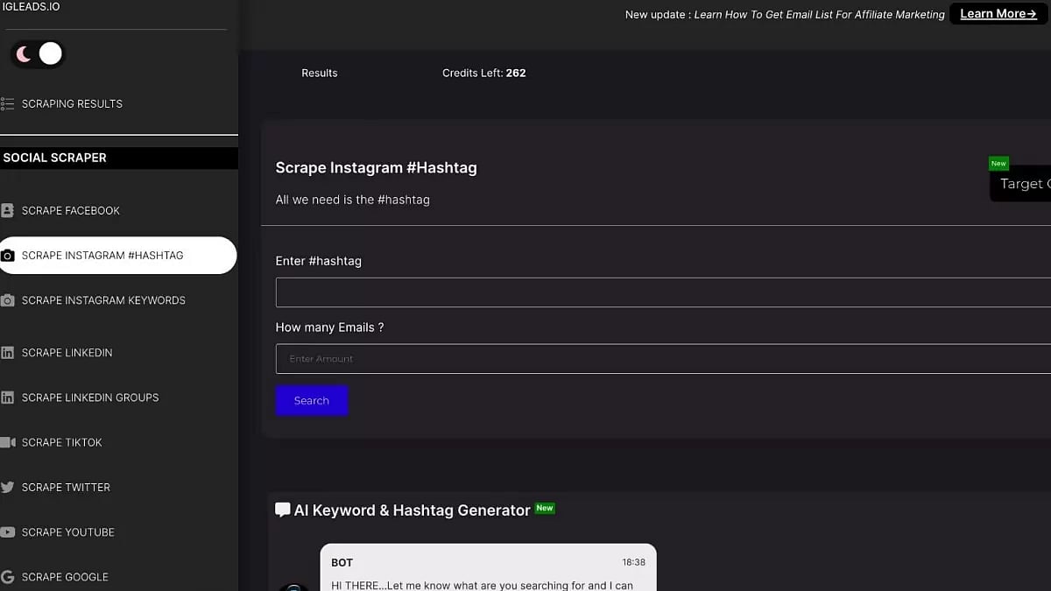Click the Scrape YouTube icon
The width and height of the screenshot is (1051, 591).
coord(9,531)
